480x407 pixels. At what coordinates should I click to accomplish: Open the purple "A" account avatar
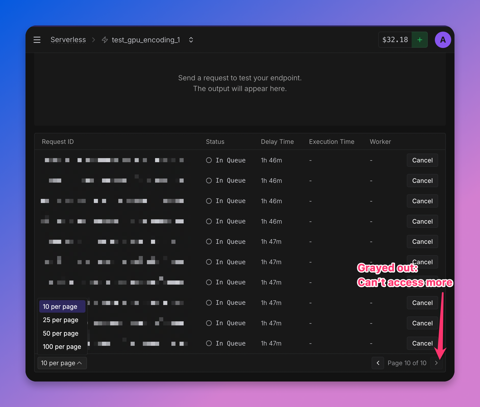tap(443, 40)
